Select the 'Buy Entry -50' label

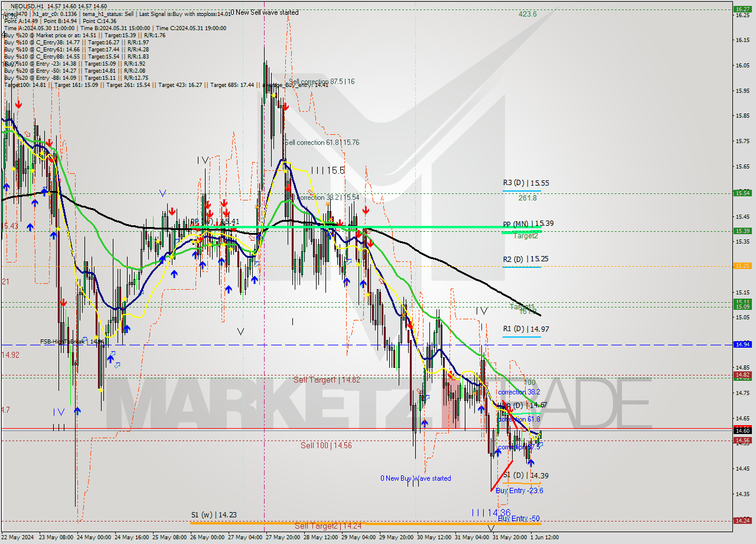click(x=519, y=519)
